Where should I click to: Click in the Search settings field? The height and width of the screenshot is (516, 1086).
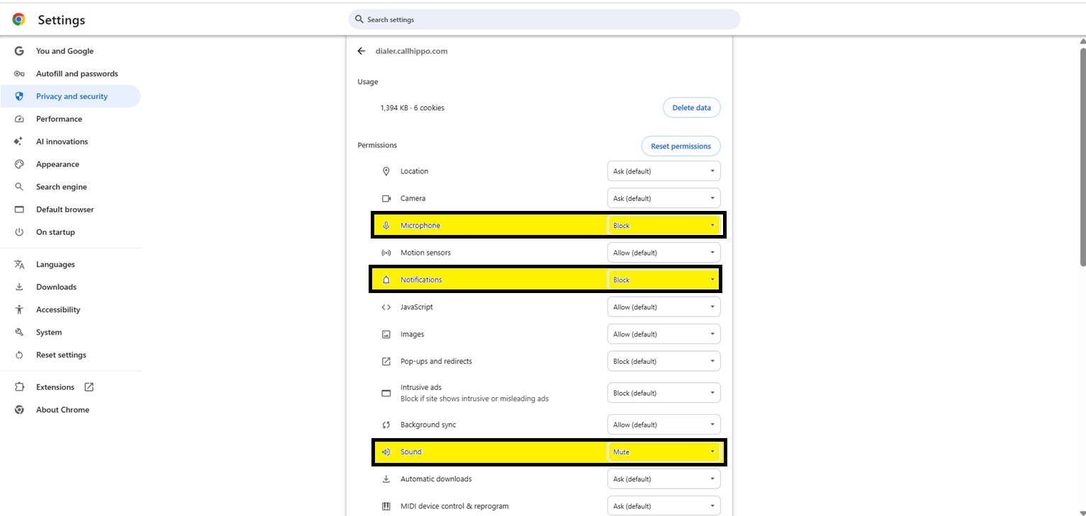pos(544,20)
